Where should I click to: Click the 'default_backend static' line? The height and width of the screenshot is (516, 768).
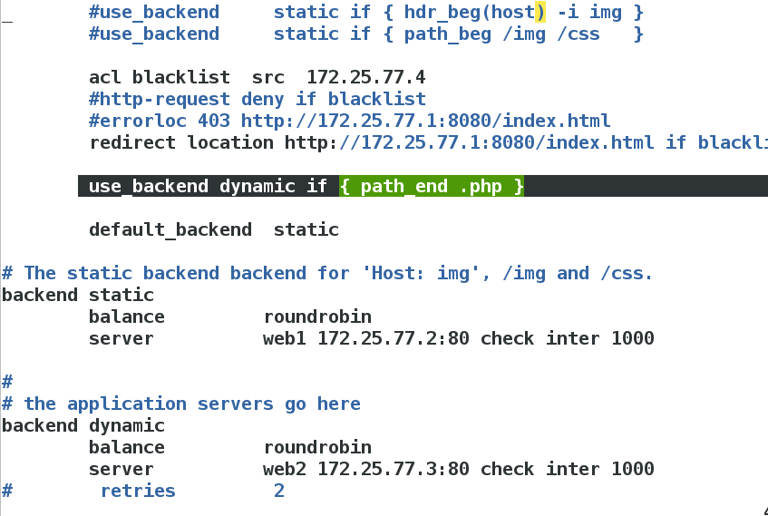point(214,229)
